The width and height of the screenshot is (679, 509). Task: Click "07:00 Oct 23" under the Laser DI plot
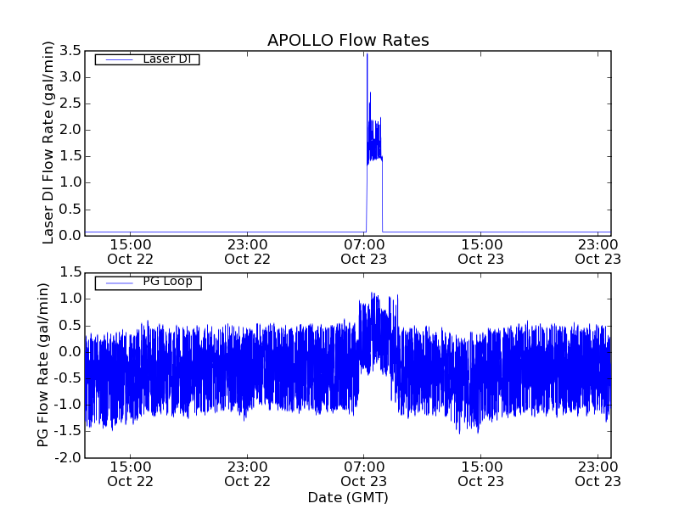click(364, 252)
